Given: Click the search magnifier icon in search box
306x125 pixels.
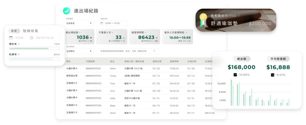Looking at the screenshot, I should (154, 51).
